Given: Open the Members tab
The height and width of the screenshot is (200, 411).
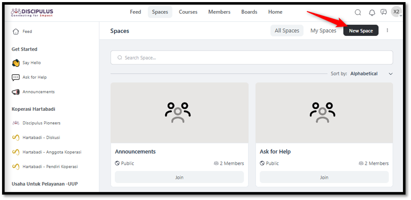Looking at the screenshot, I should [219, 12].
